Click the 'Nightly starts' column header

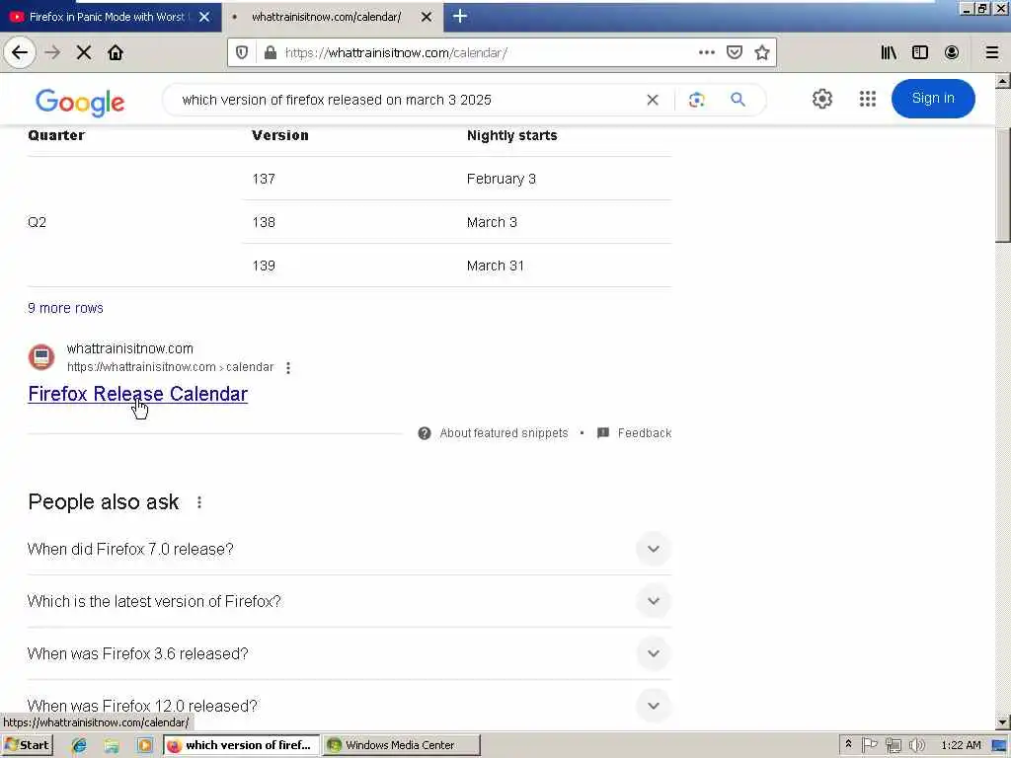pyautogui.click(x=512, y=135)
